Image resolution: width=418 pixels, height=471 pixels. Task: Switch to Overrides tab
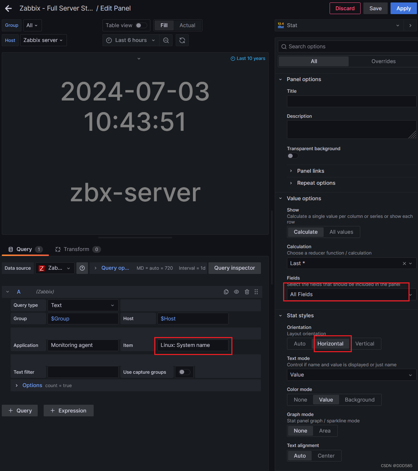point(383,61)
